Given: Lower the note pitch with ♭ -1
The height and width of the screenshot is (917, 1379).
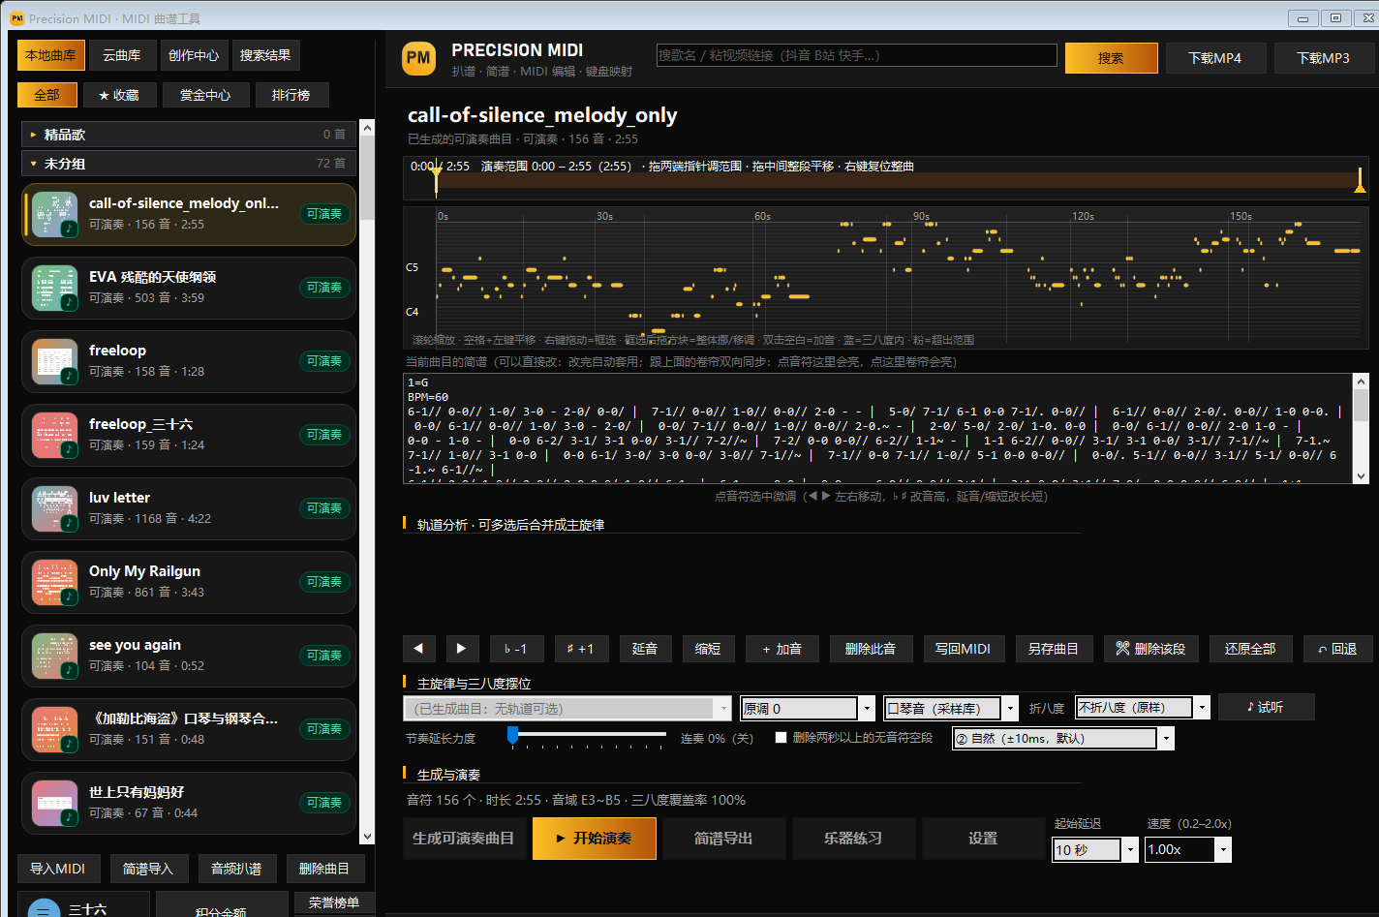Looking at the screenshot, I should pos(516,649).
